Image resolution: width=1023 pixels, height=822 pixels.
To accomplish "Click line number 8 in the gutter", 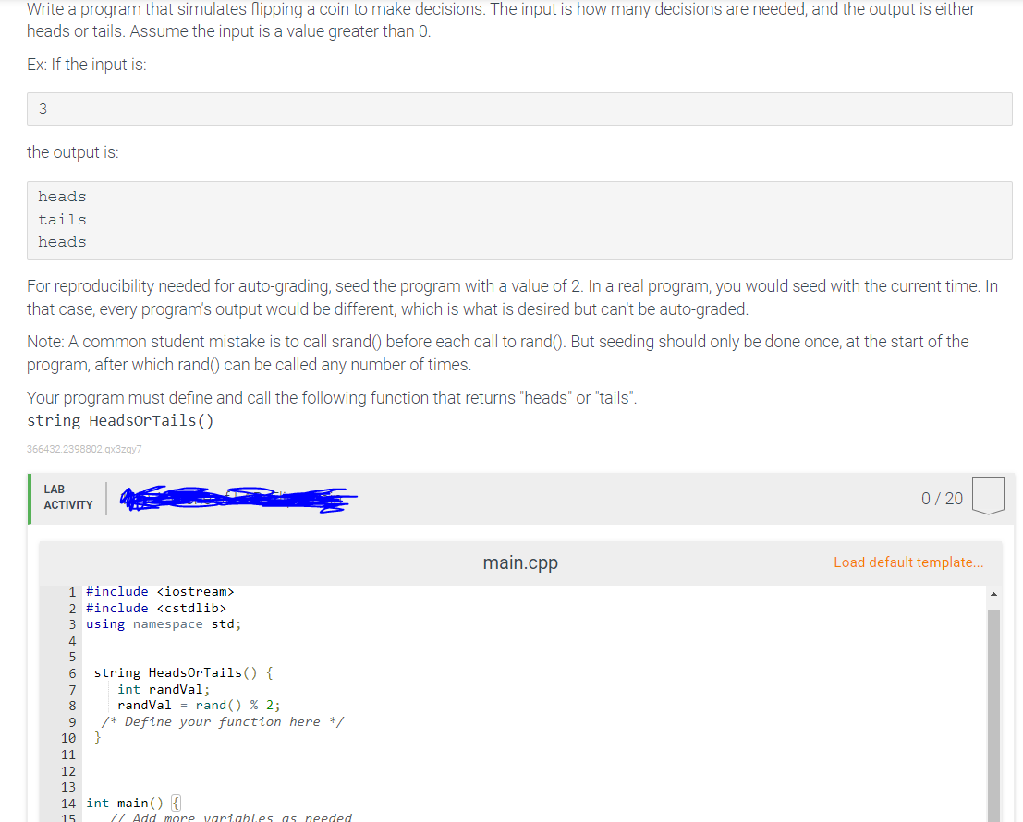I will pos(71,705).
